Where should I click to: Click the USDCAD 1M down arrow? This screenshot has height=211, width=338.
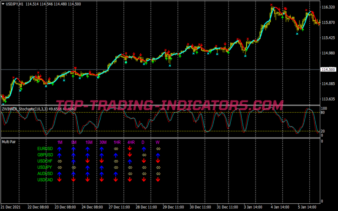(x=60, y=180)
